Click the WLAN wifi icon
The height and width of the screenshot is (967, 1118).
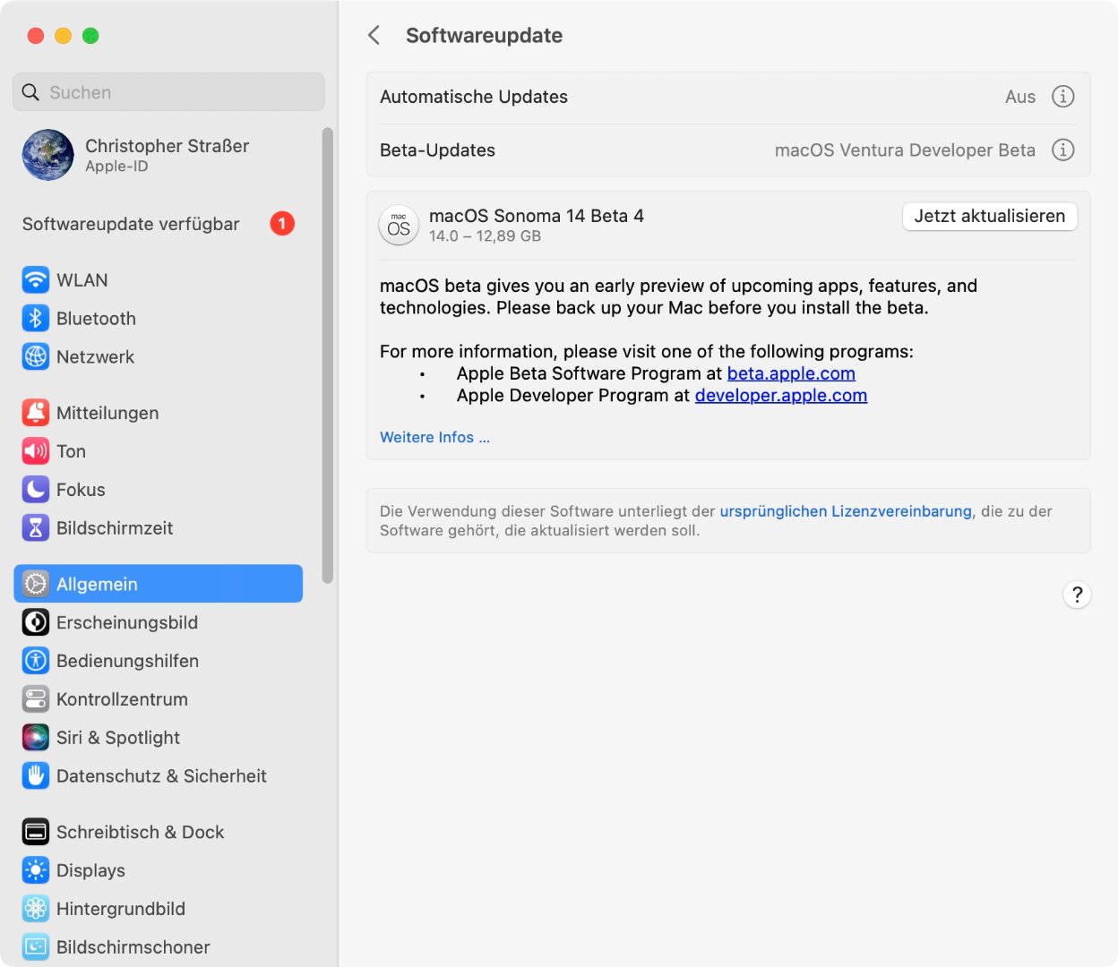(36, 280)
